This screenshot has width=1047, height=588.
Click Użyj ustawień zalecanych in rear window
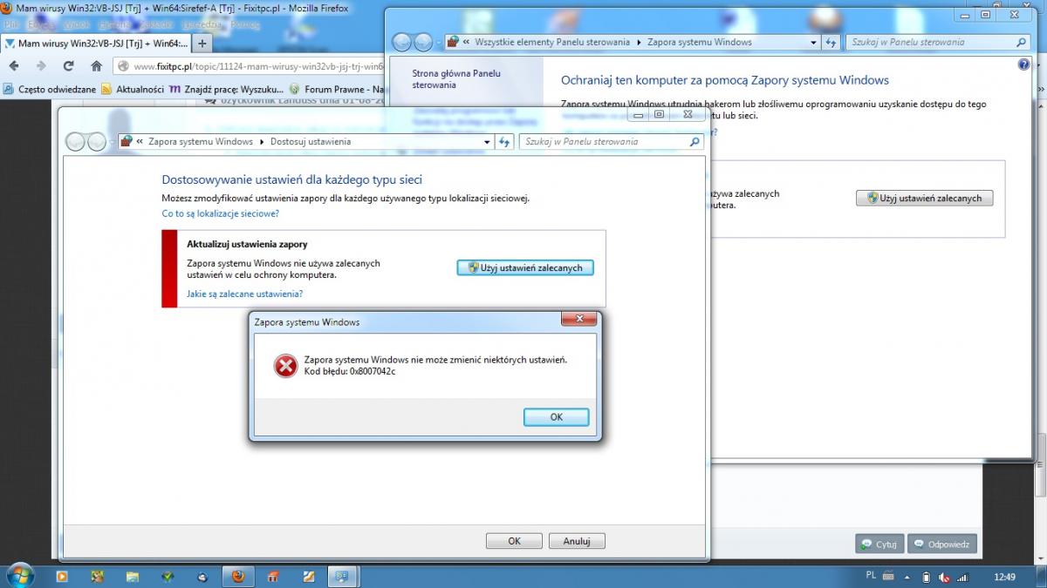pyautogui.click(x=924, y=198)
